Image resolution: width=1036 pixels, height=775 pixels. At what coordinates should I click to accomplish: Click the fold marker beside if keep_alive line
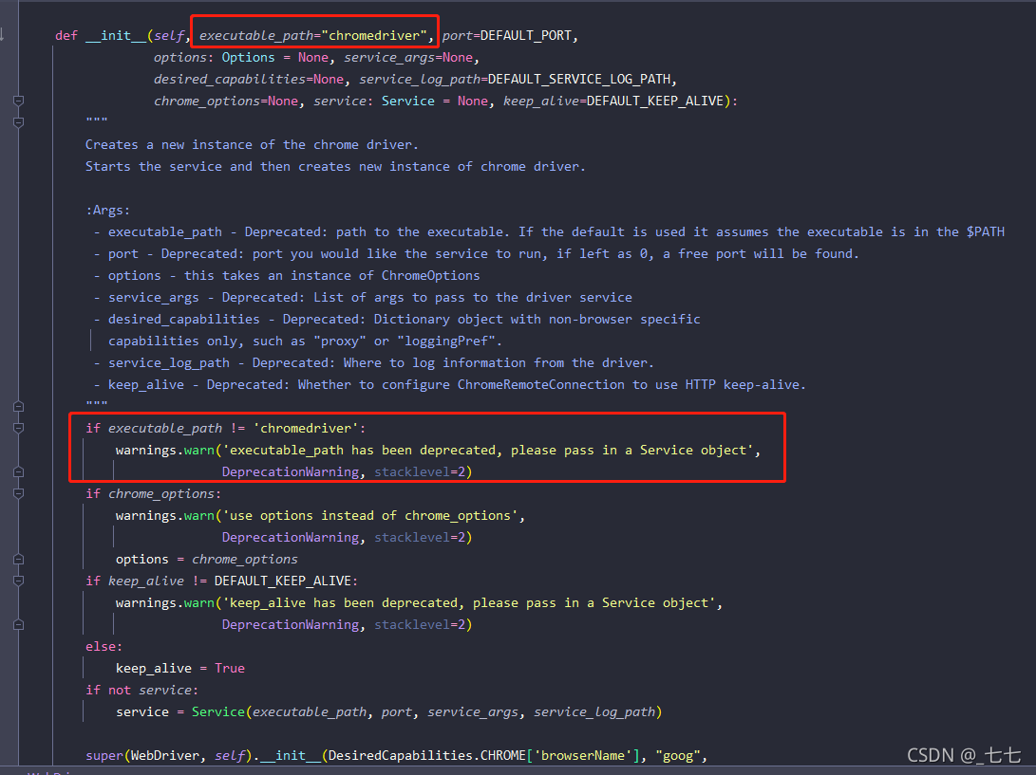pos(18,579)
